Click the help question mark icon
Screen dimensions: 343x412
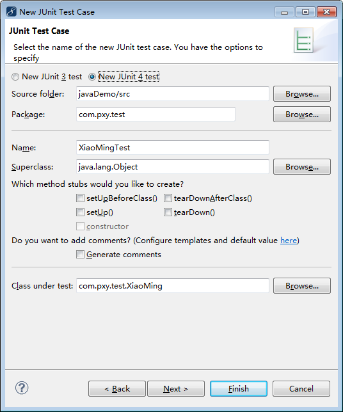[22, 388]
